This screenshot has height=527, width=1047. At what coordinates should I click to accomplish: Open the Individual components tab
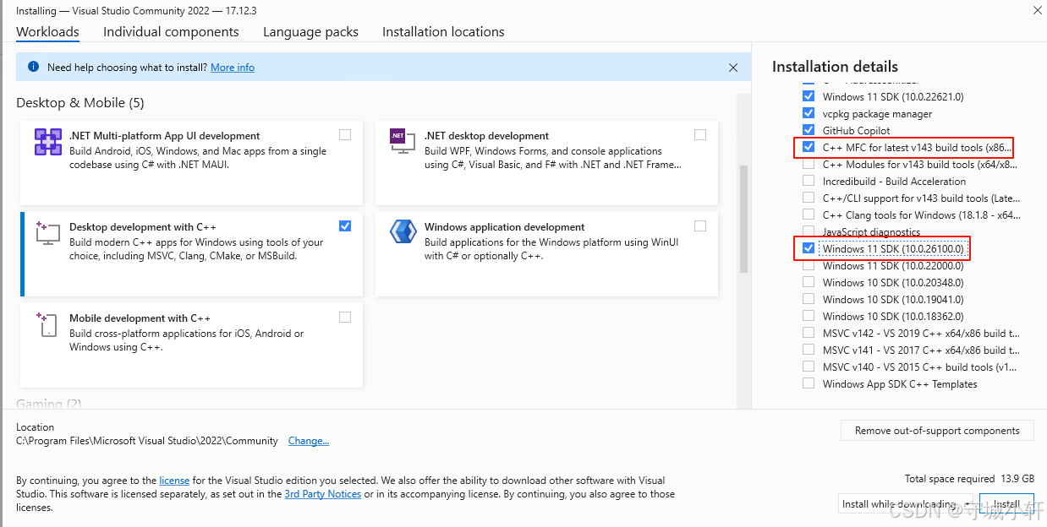coord(171,31)
